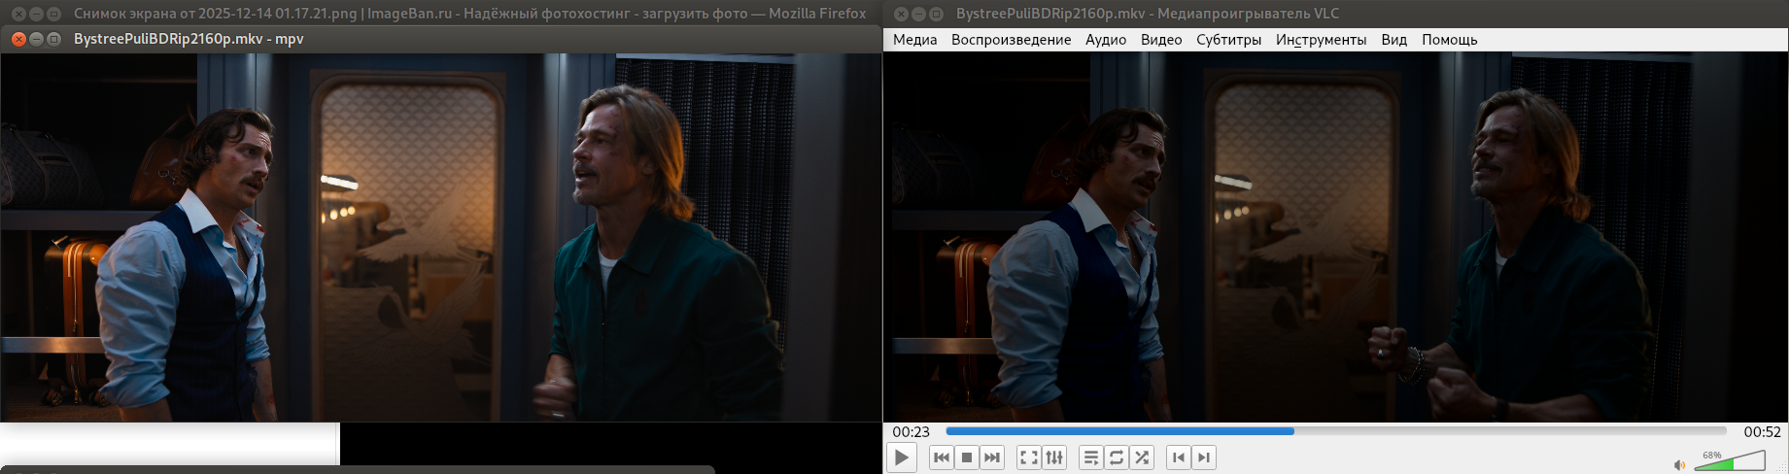Click the mpv video frame
Screen dimensions: 1789x474
click(441, 237)
